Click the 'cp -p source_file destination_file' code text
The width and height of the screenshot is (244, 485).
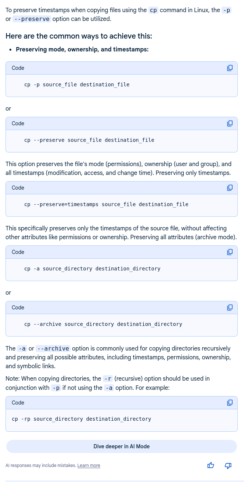[77, 85]
